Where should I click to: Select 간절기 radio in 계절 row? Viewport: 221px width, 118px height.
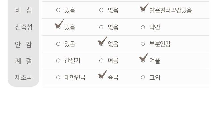(x=58, y=60)
